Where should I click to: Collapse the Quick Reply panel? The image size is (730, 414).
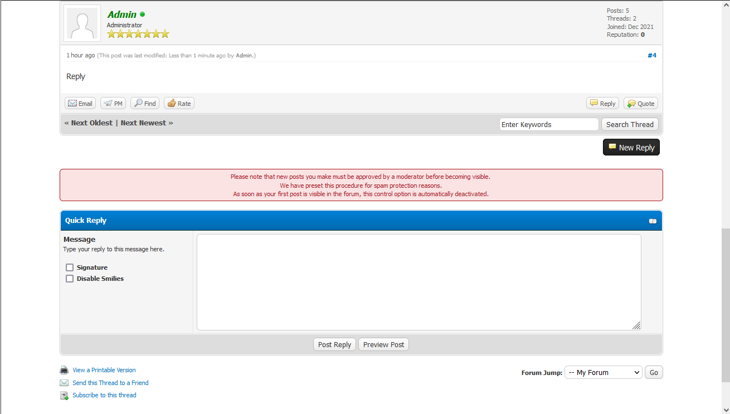[x=653, y=221]
